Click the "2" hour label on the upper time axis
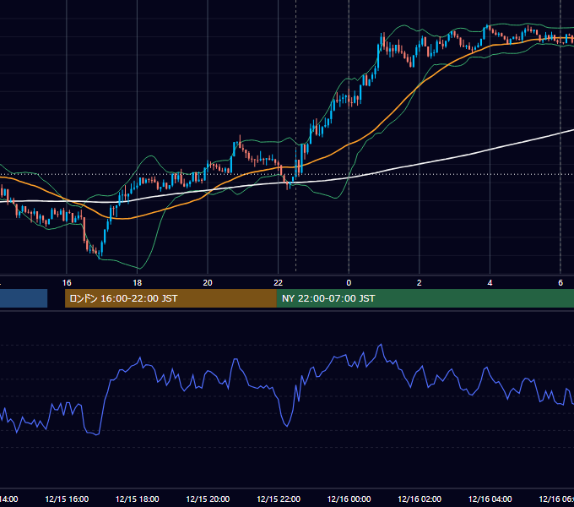574x507 pixels. [x=420, y=283]
